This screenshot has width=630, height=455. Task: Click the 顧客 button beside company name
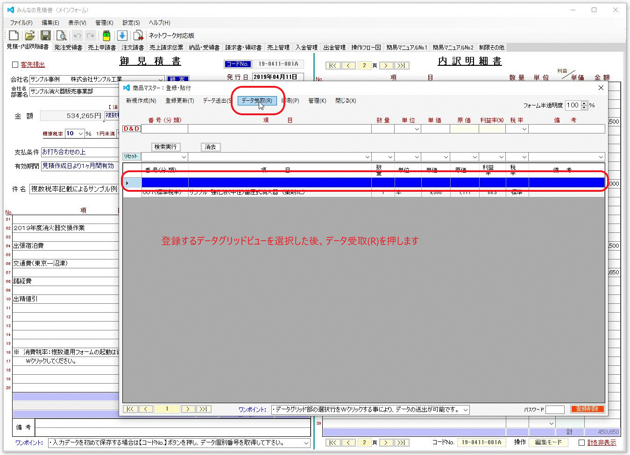point(177,79)
